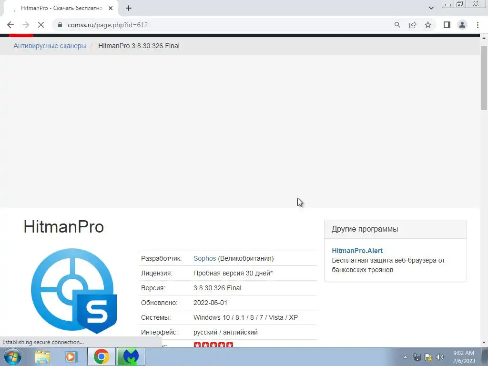Click the HitmanPro logo image
The height and width of the screenshot is (366, 488).
click(x=74, y=291)
